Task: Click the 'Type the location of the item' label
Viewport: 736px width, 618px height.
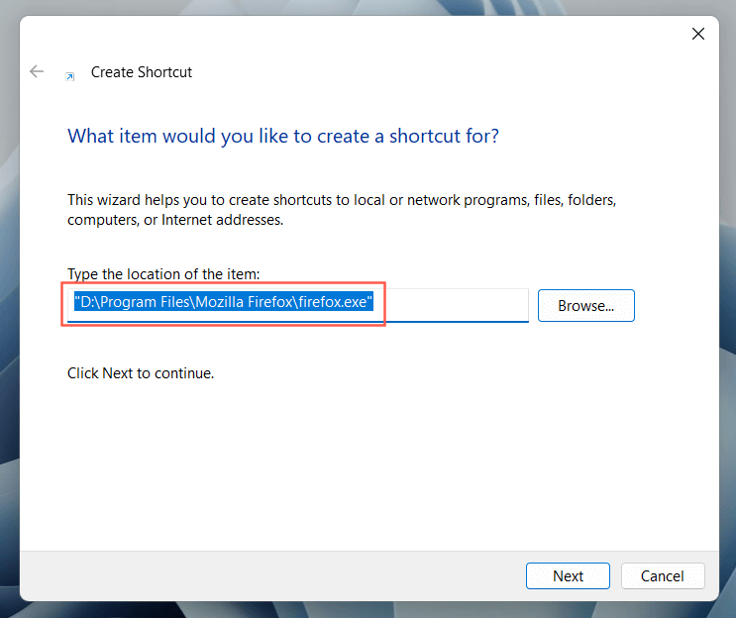Action: pyautogui.click(x=163, y=273)
